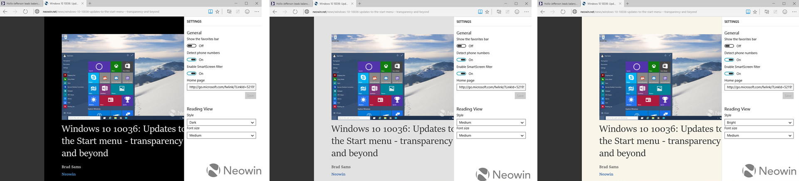The image size is (799, 181).
Task: Click reading view book icon in Medium-style window
Action: (480, 12)
